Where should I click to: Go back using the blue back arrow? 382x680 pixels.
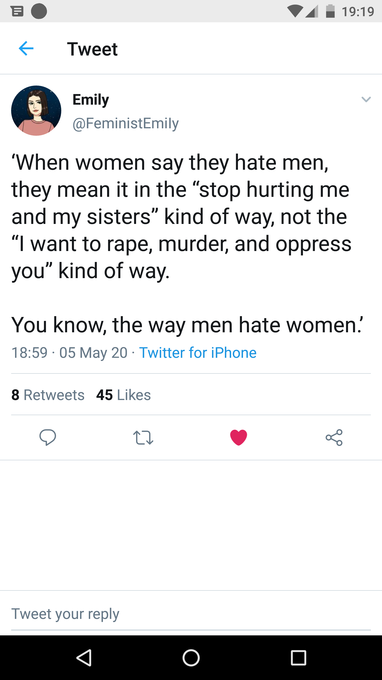pyautogui.click(x=25, y=48)
